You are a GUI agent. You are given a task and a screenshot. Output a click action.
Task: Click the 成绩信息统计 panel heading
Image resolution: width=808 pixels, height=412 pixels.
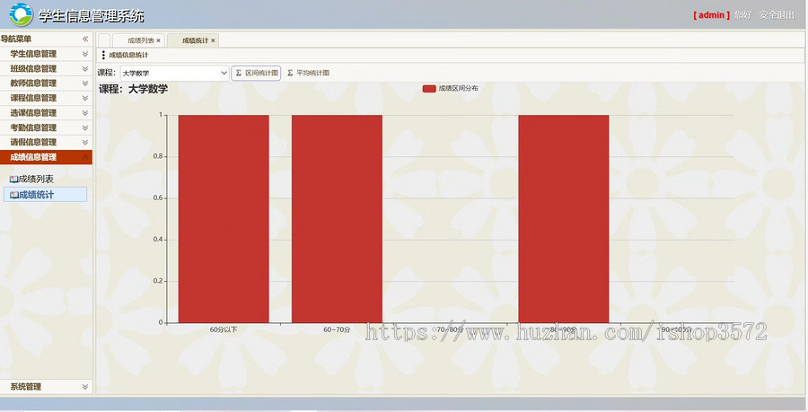point(128,55)
